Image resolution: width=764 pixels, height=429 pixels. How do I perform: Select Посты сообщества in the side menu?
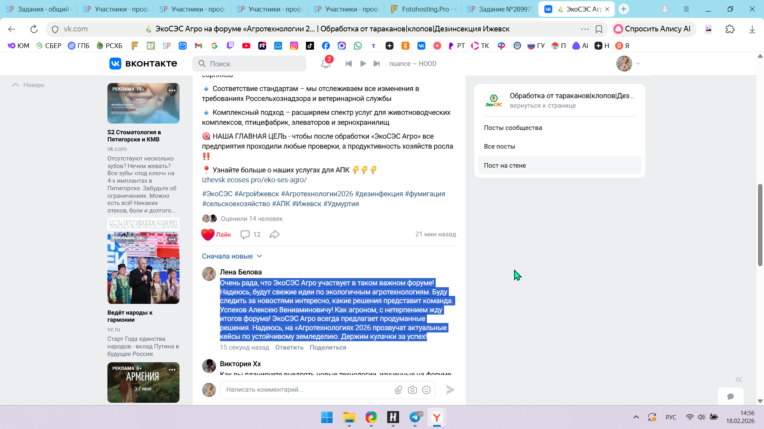(513, 128)
